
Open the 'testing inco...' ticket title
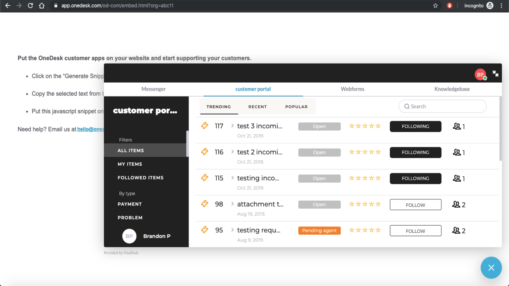pos(258,178)
